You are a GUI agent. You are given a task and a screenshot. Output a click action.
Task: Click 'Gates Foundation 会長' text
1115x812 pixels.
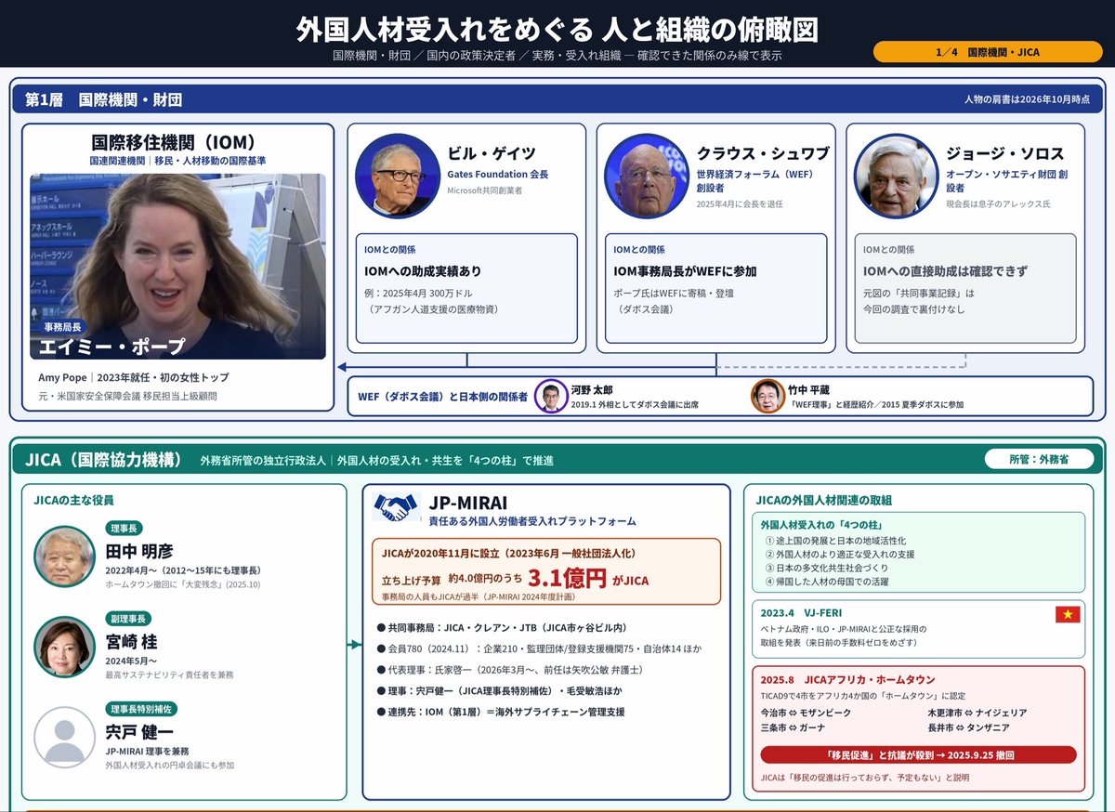tap(498, 174)
